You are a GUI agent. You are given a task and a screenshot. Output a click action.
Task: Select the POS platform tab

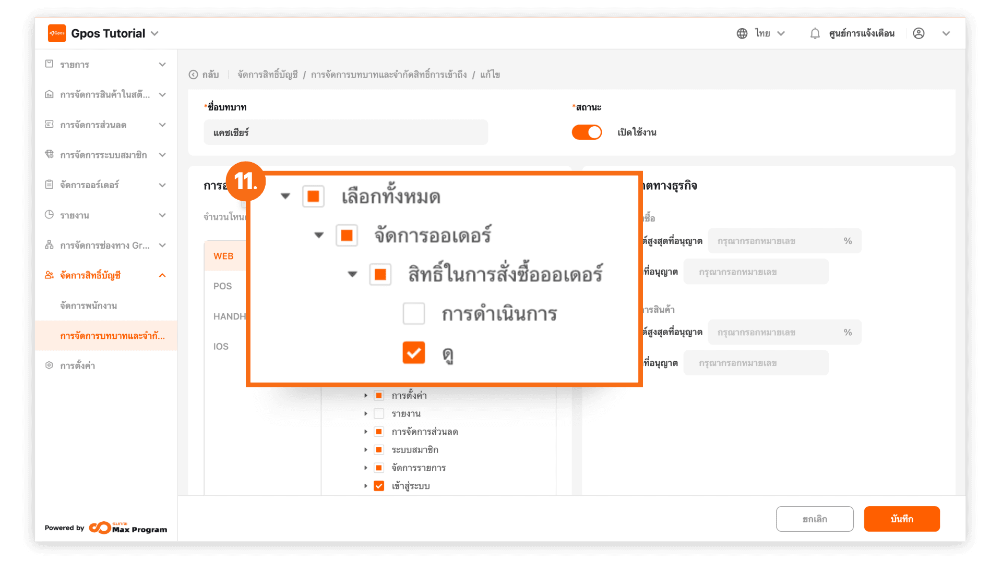[x=223, y=286]
